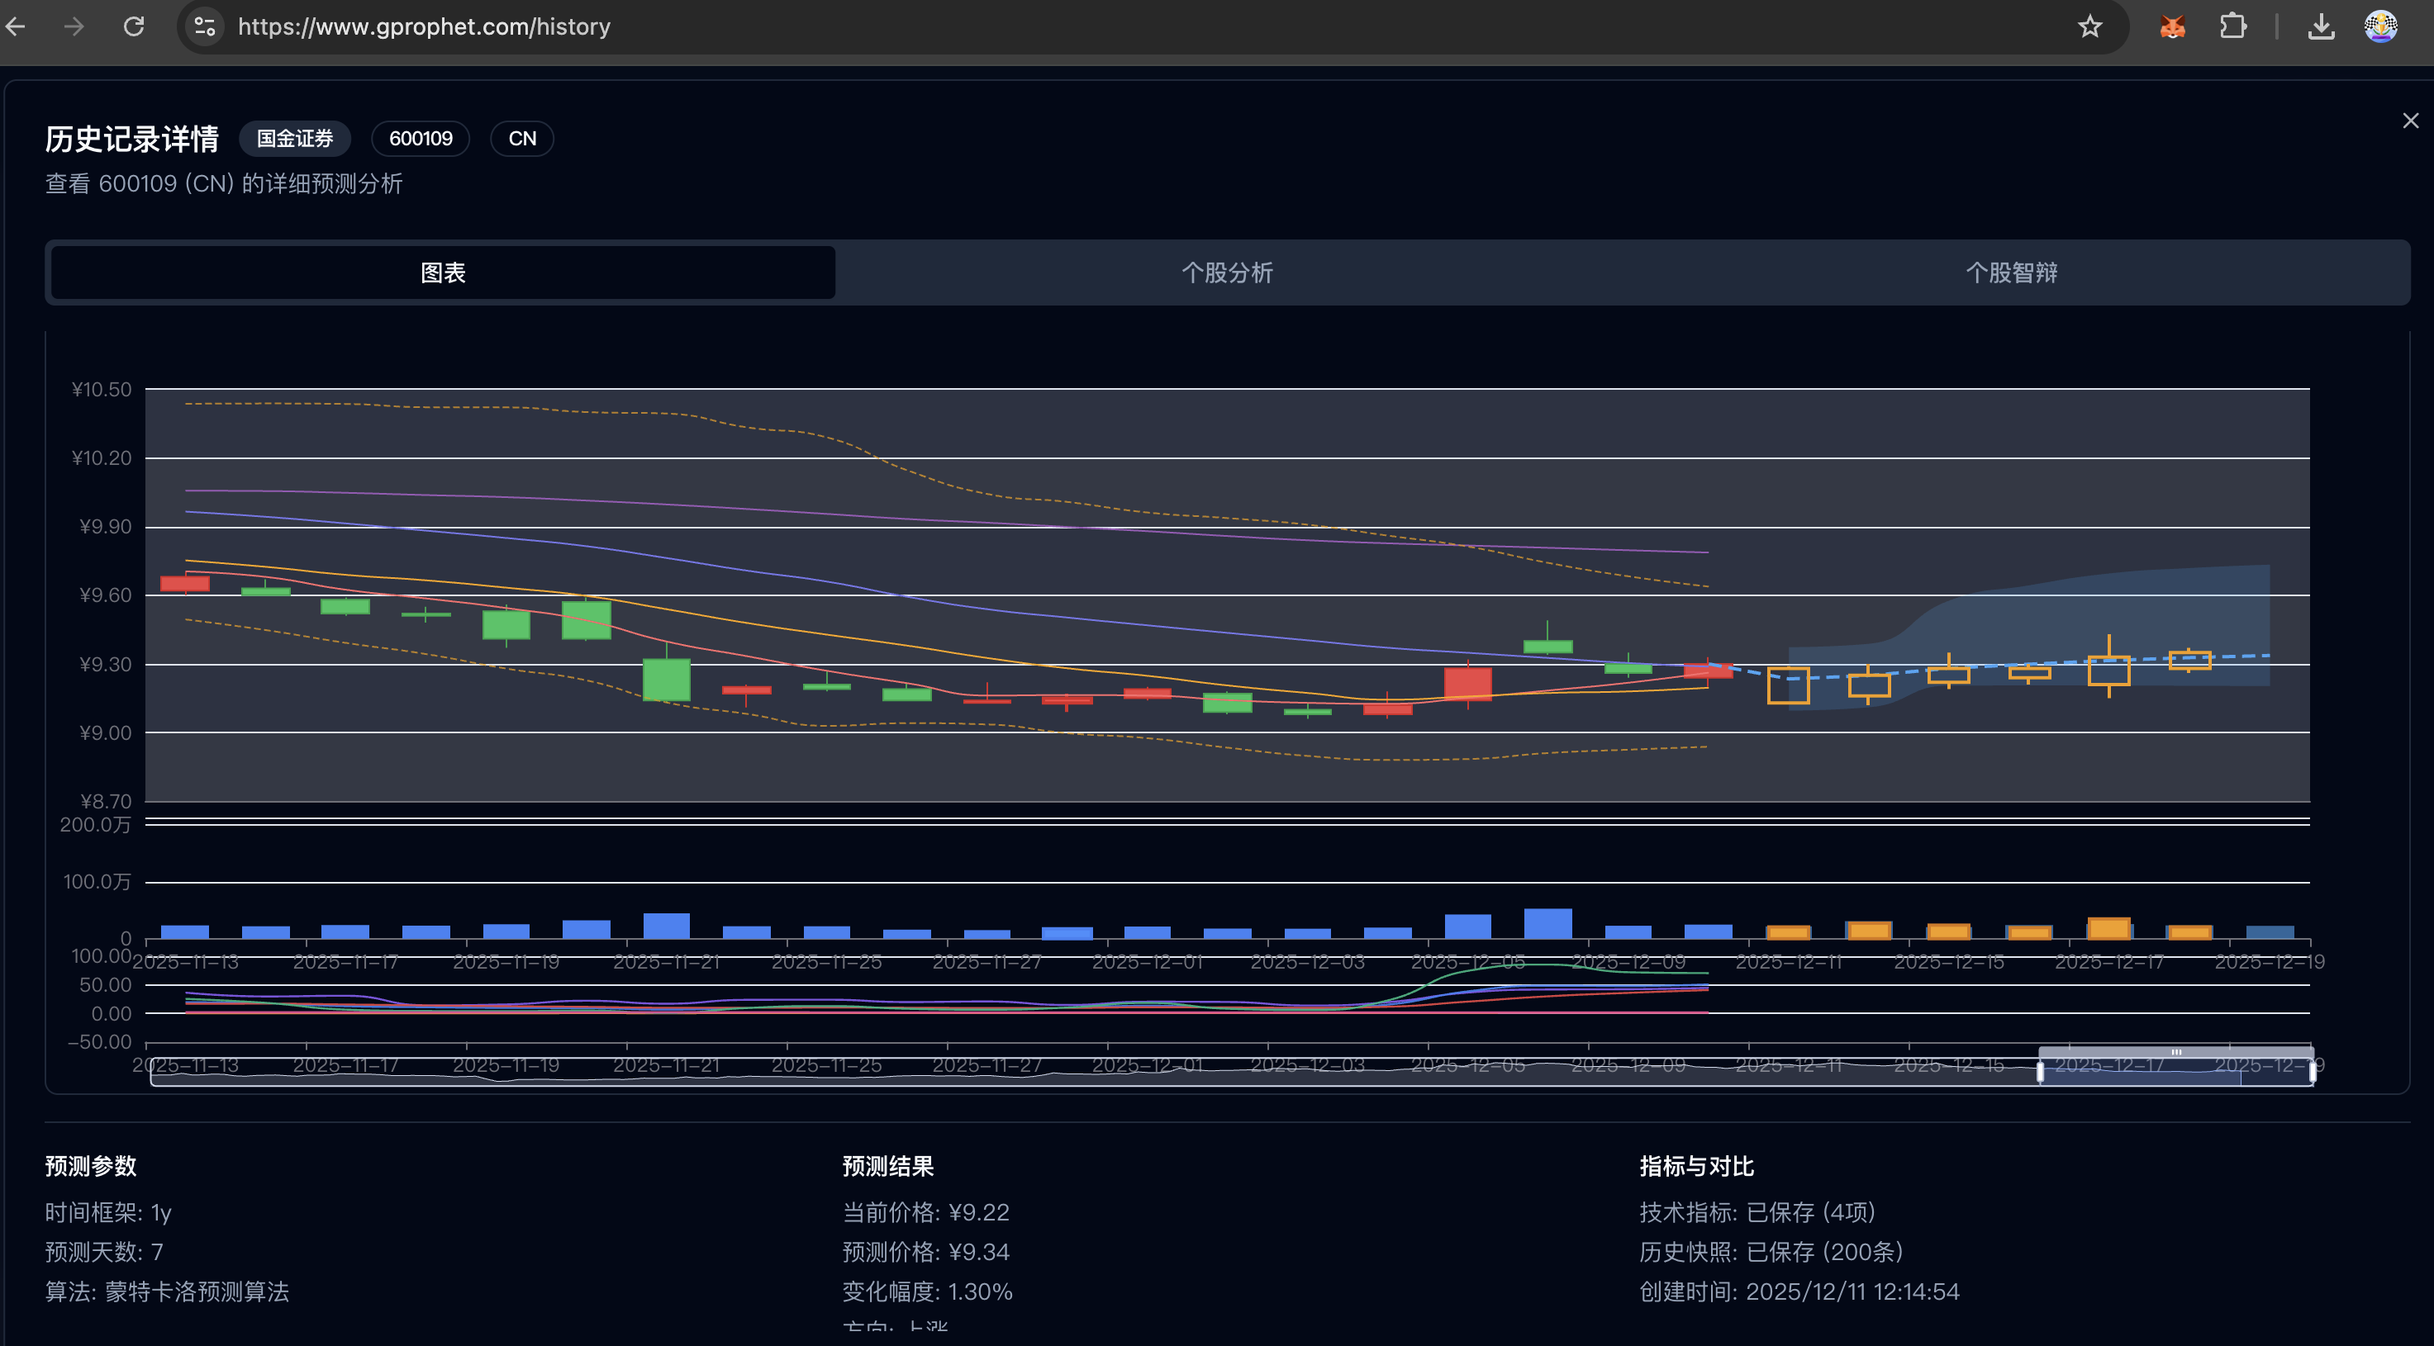Click the large green candlestick at 2025-11-21
Image resolution: width=2434 pixels, height=1346 pixels.
tap(666, 679)
